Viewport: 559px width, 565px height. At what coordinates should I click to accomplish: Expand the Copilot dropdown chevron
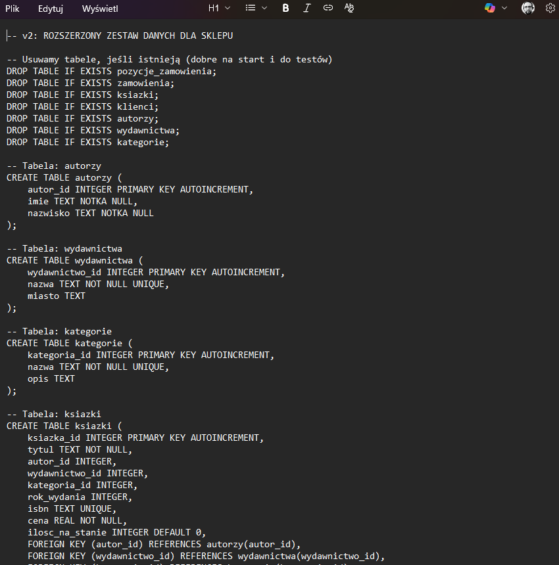[x=504, y=8]
